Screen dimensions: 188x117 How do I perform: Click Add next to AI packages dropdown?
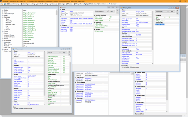(172, 12)
